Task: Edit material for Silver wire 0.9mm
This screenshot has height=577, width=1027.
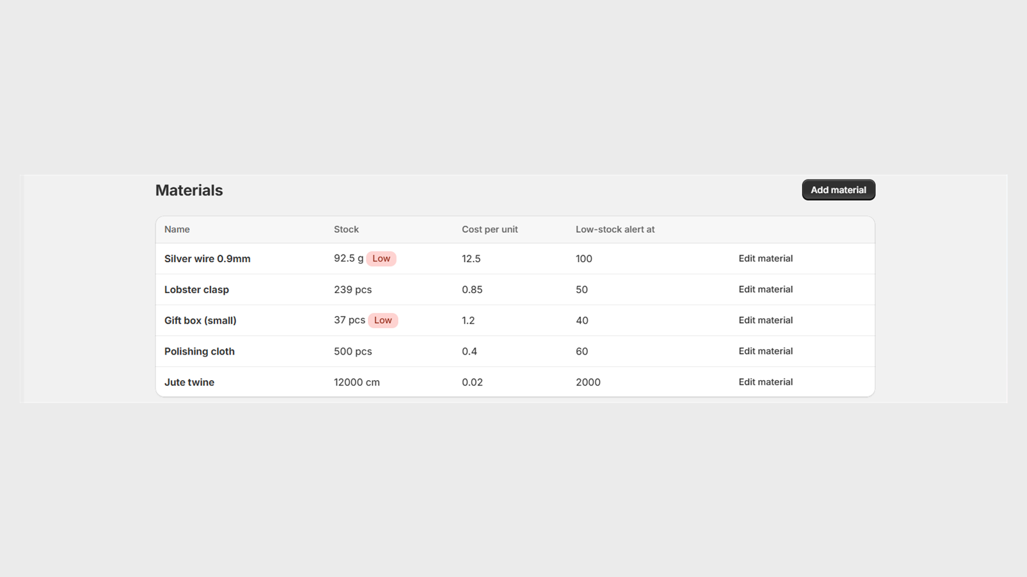Action: tap(765, 258)
